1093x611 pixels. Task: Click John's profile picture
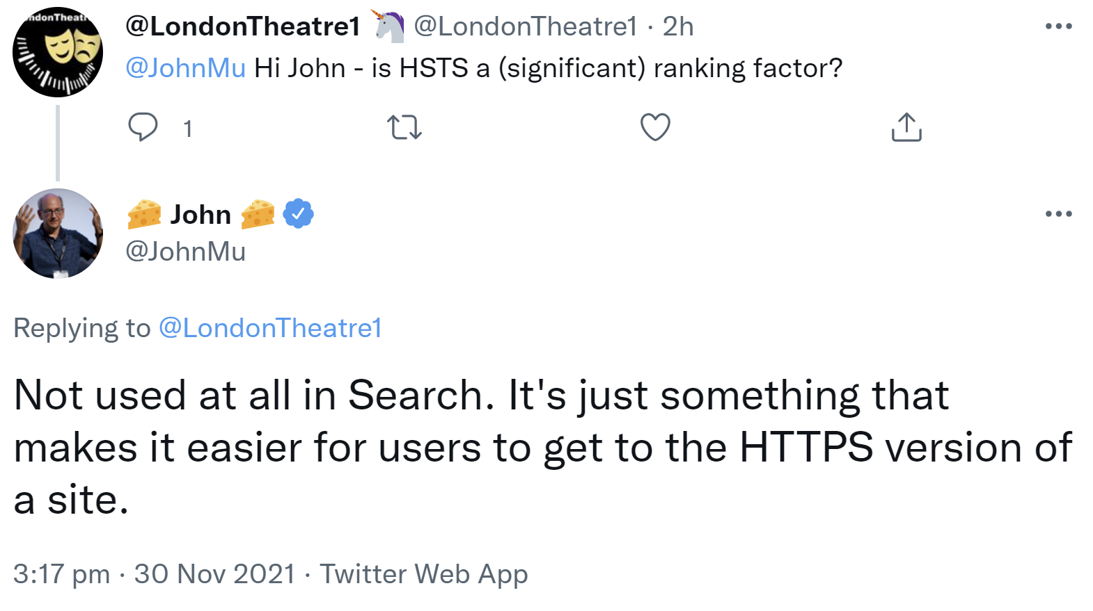coord(58,233)
